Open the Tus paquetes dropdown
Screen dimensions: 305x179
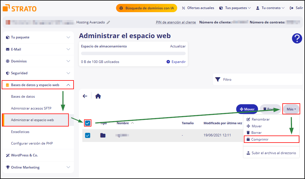pos(235,8)
